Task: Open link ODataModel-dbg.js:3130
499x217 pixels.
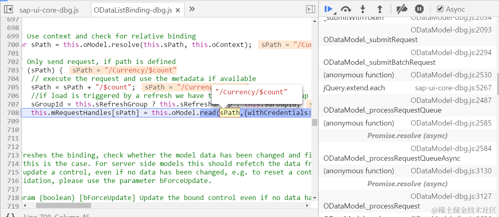Action: click(451, 171)
